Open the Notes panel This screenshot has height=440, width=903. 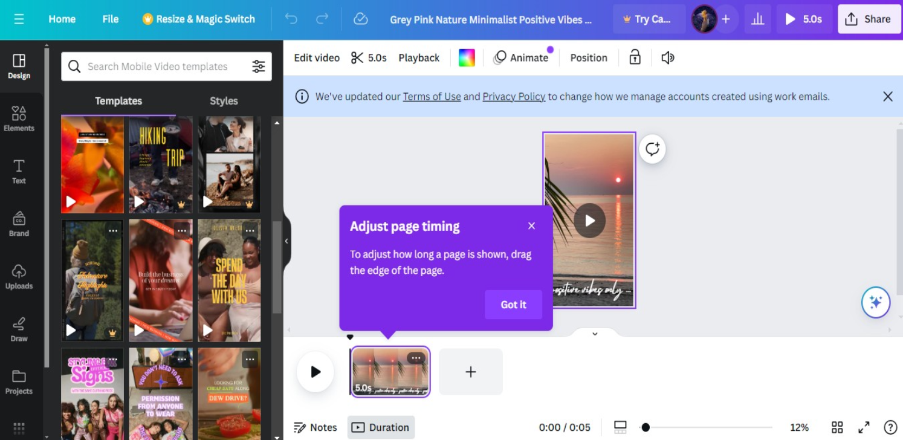click(x=314, y=427)
